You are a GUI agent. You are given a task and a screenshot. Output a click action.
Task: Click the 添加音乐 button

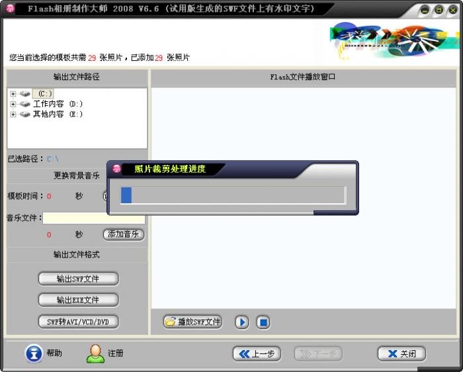(124, 234)
